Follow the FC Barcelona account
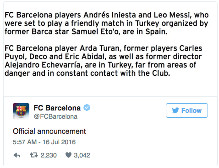Screen dimensions: 219x168 coord(187,110)
